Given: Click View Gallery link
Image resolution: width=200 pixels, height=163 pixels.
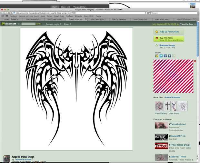Looking at the screenshot, I should [161, 114].
